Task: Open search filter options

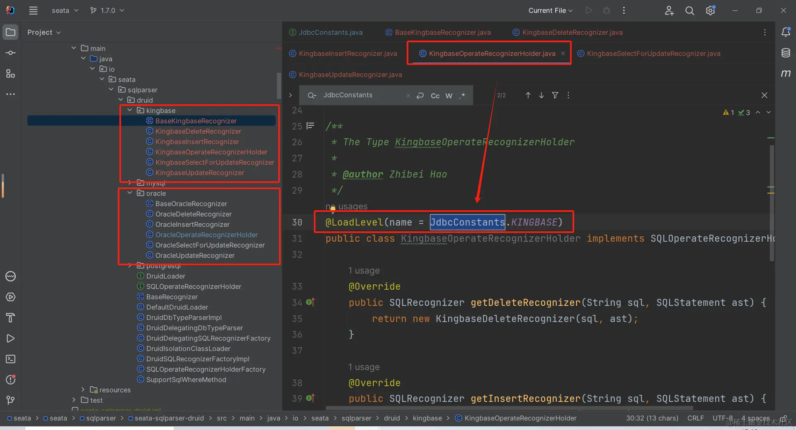Action: pos(555,95)
